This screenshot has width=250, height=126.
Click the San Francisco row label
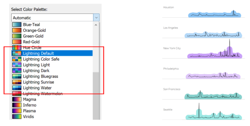(172, 89)
